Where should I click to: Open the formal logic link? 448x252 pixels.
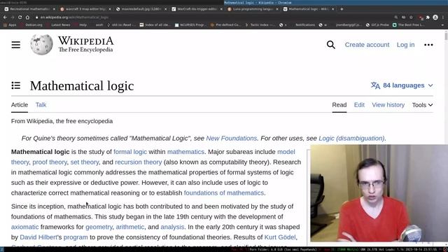pyautogui.click(x=130, y=152)
